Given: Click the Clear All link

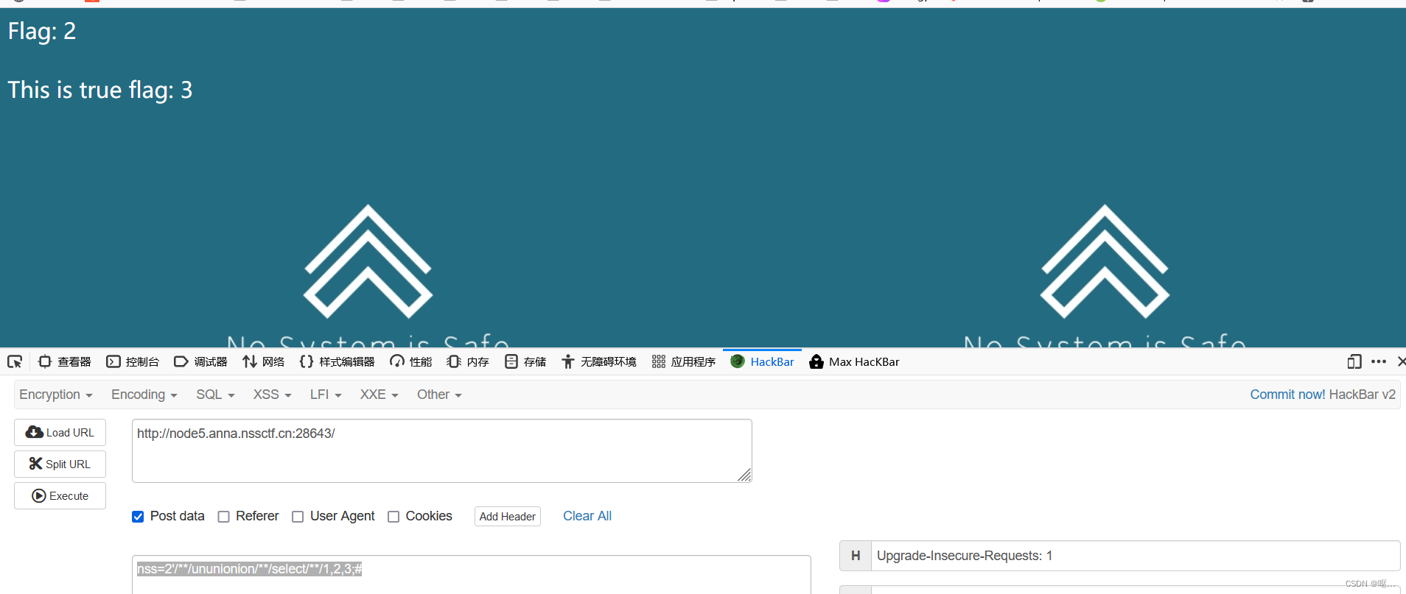Looking at the screenshot, I should [x=587, y=516].
